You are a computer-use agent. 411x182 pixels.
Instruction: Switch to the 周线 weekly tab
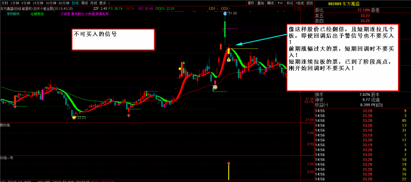click(84, 3)
